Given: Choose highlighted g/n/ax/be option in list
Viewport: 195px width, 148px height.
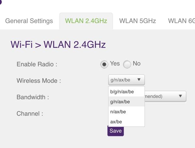Looking at the screenshot, I should coord(127,102).
